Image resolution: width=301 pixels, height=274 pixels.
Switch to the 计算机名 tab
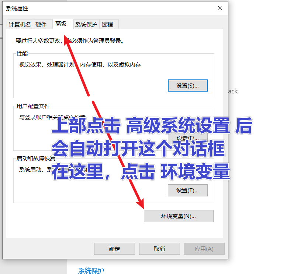click(x=20, y=25)
